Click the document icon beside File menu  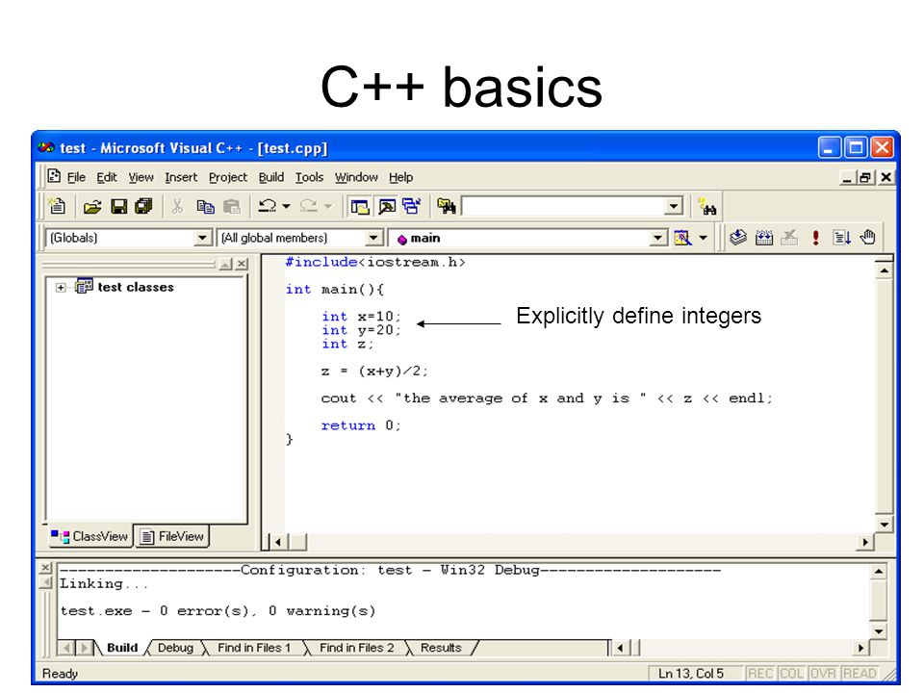tap(54, 176)
